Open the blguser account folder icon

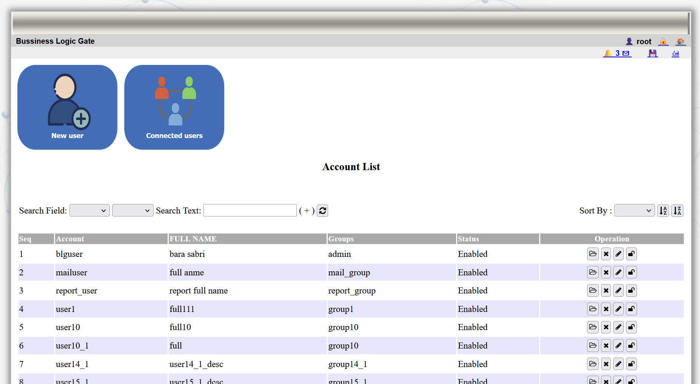tap(593, 254)
